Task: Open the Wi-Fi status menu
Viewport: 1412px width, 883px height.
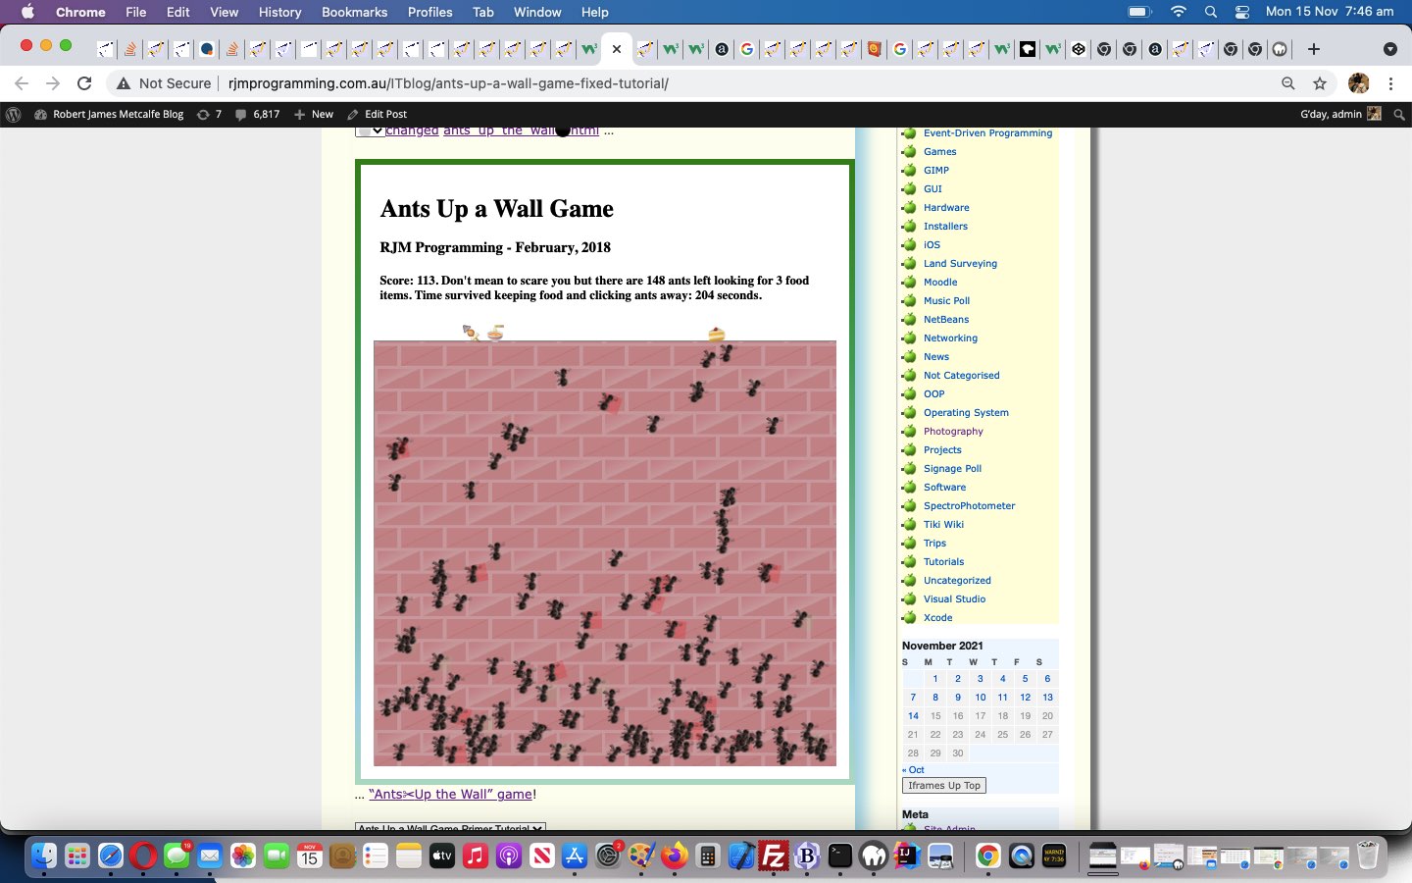Action: click(x=1179, y=12)
